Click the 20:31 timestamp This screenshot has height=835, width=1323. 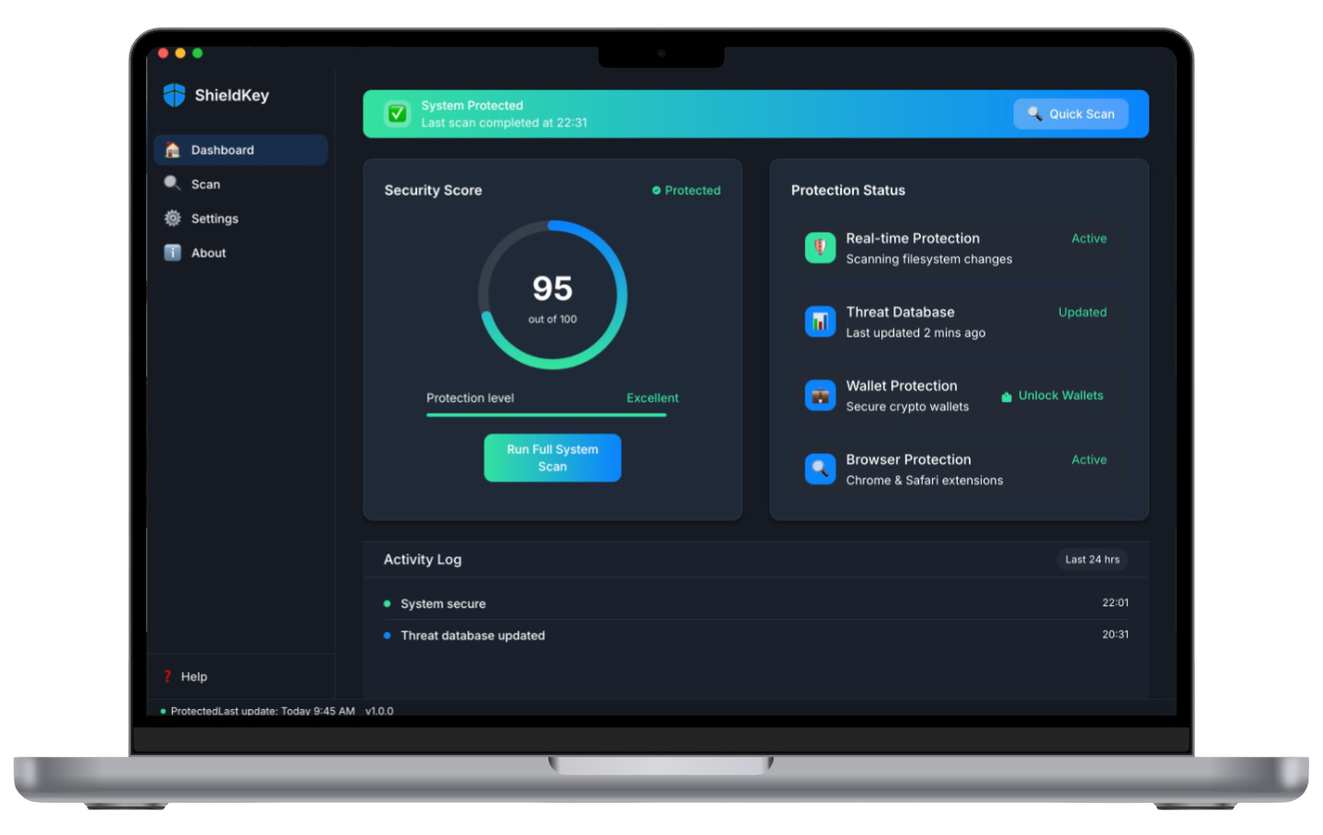pos(1115,635)
